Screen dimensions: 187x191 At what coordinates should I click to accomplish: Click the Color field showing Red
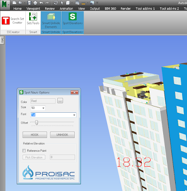tap(43, 101)
